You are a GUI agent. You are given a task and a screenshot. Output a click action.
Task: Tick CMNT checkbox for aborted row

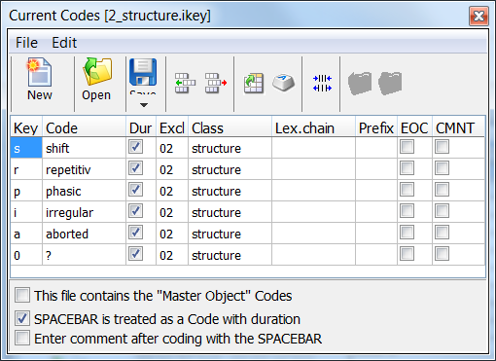[442, 233]
